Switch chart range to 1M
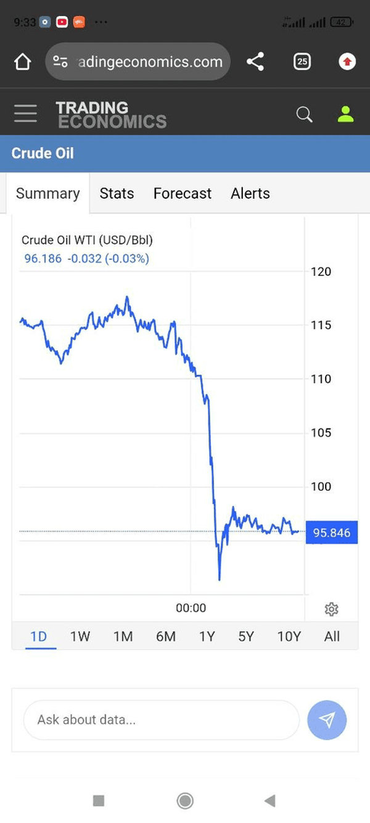Screen dimensions: 370x823 click(x=123, y=636)
